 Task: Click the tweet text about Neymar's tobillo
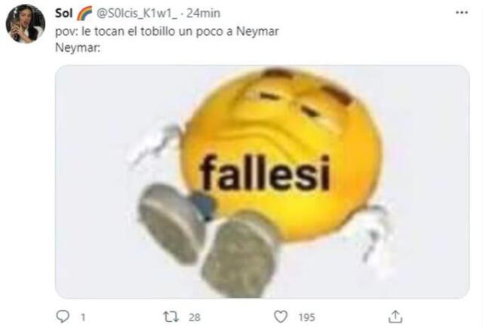click(167, 32)
